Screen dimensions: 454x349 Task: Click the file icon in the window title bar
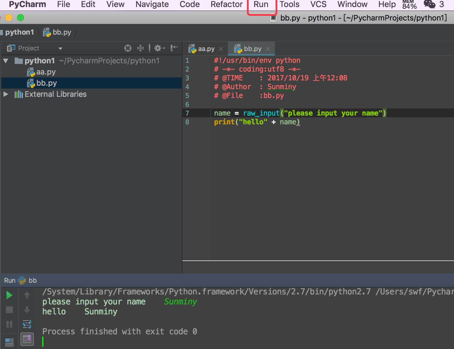pyautogui.click(x=273, y=18)
